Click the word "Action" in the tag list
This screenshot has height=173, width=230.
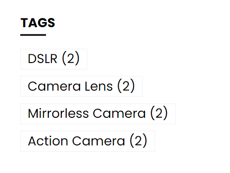(48, 141)
